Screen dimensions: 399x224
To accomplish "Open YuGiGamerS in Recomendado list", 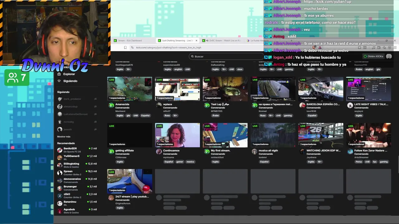I will coord(77,157).
